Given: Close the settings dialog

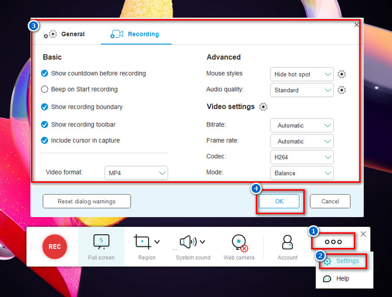Looking at the screenshot, I should (357, 25).
